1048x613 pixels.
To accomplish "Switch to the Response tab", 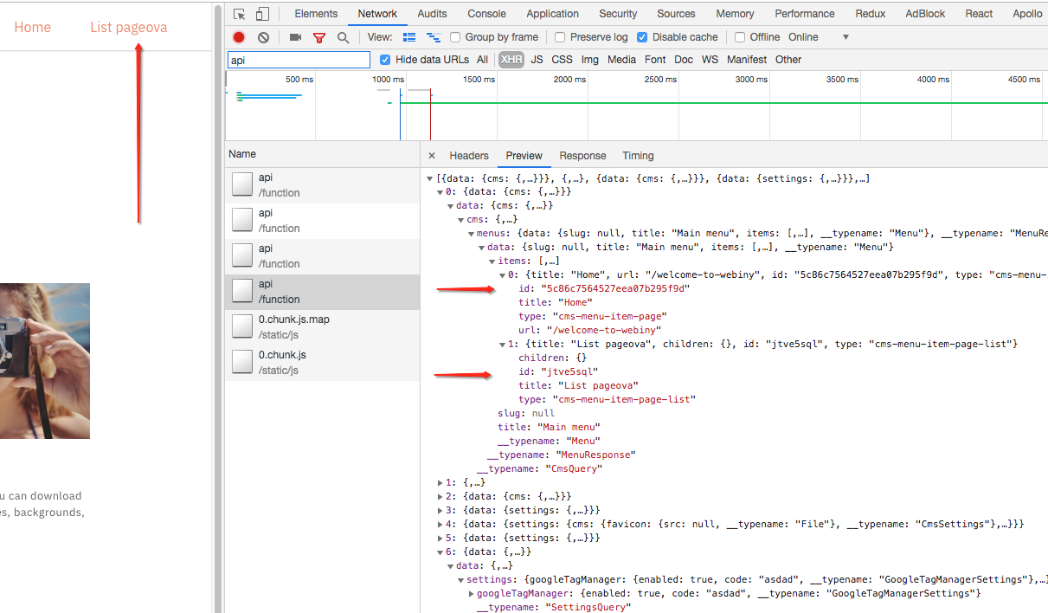I will point(582,155).
